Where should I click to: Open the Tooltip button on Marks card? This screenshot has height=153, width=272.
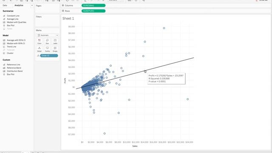tap(47, 49)
